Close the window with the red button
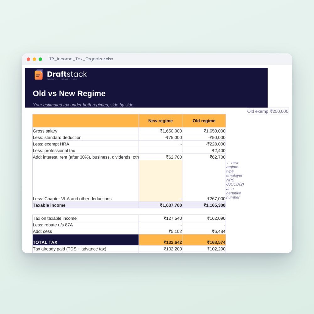The width and height of the screenshot is (314, 314). pos(29,59)
